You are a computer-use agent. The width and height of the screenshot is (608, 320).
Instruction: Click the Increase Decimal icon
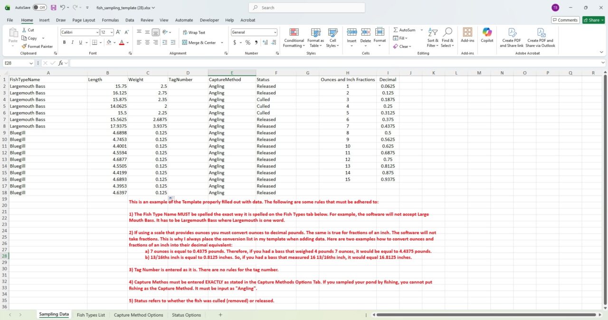pos(266,42)
